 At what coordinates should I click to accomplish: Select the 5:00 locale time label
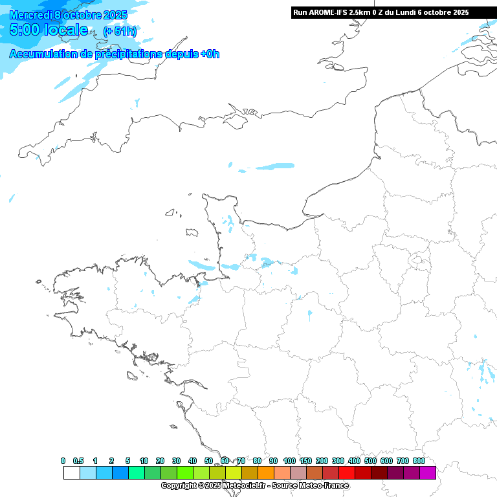pyautogui.click(x=49, y=30)
